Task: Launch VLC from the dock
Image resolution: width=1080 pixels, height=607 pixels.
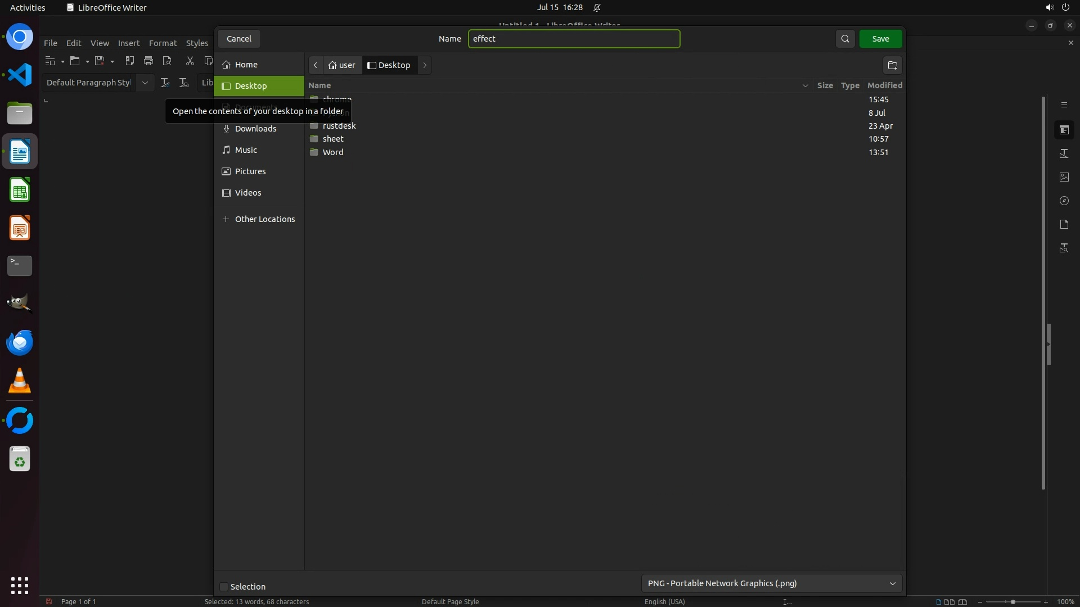Action: click(x=20, y=382)
